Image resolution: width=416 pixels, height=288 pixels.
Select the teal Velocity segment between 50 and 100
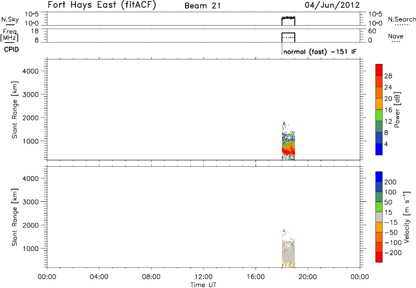coord(379,197)
